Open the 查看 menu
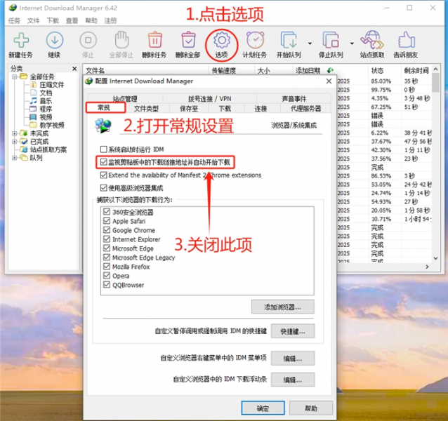 [x=72, y=20]
